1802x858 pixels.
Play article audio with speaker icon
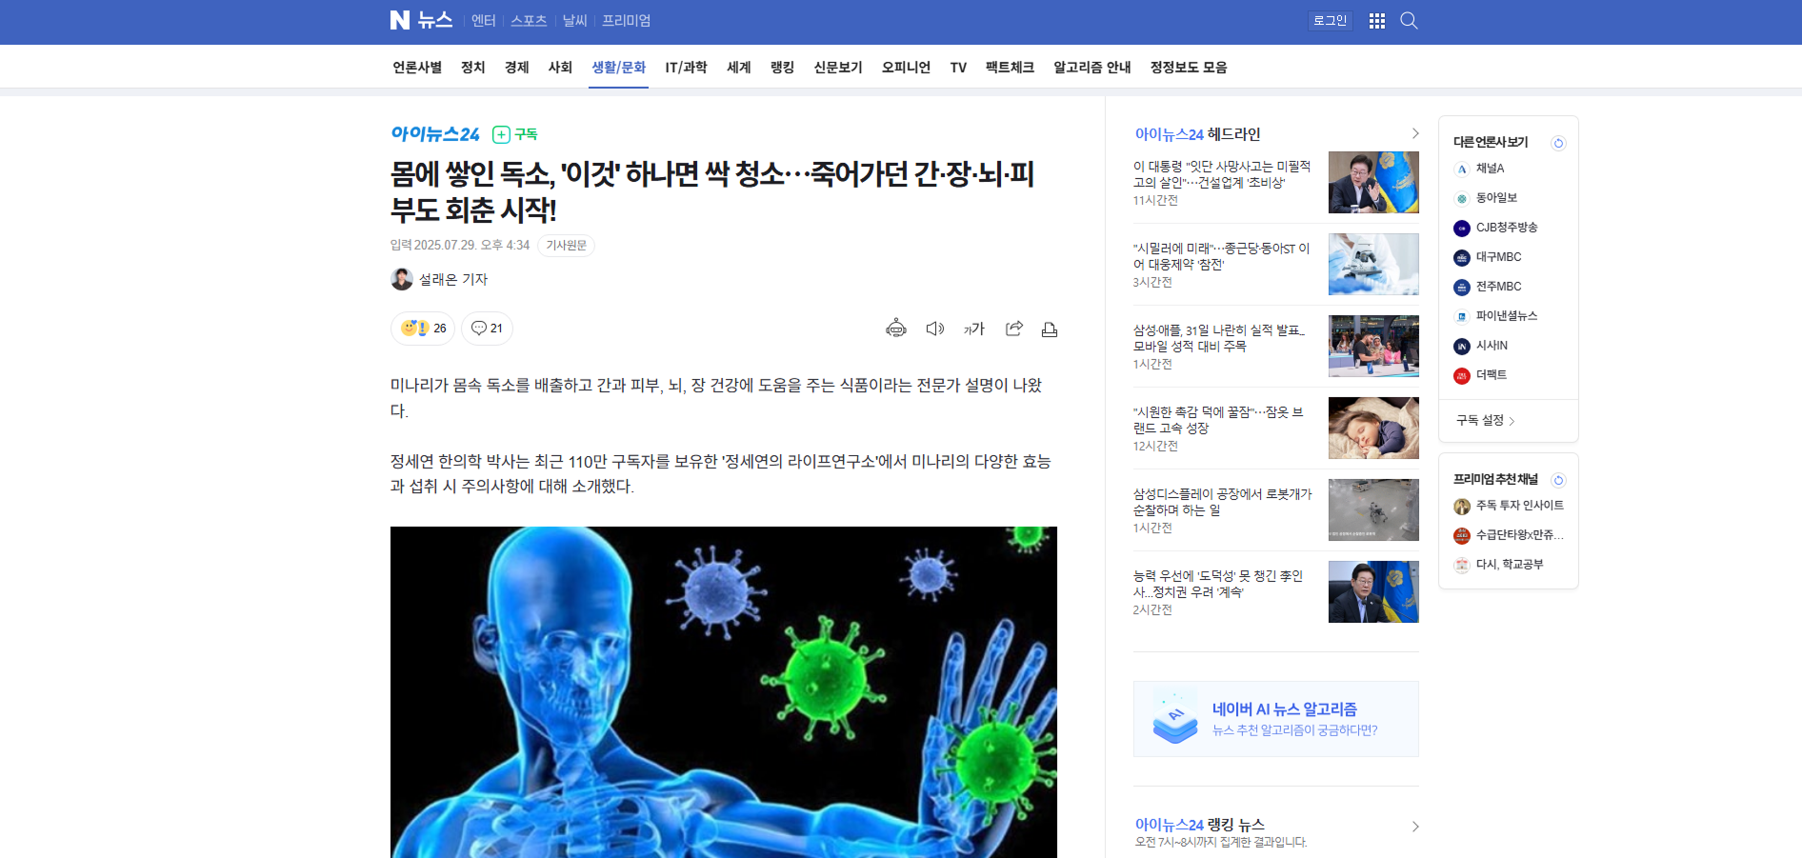[x=934, y=329]
